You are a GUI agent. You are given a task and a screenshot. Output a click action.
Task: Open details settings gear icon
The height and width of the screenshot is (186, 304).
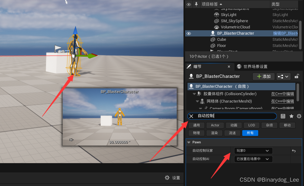pos(299,116)
